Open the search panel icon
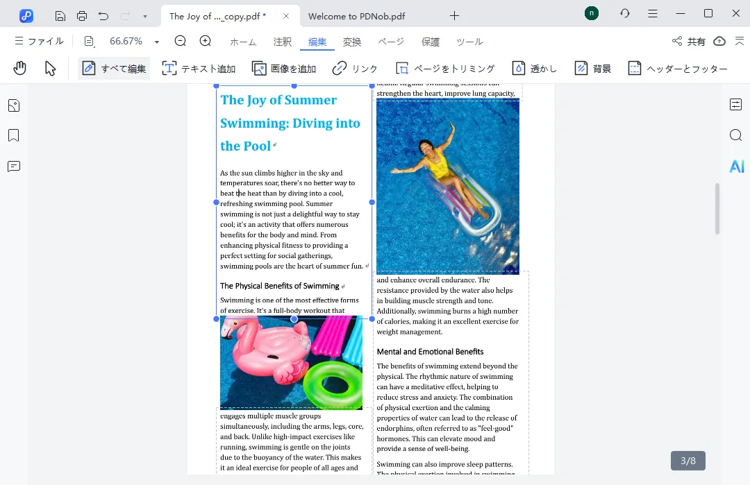The width and height of the screenshot is (750, 485). tap(736, 135)
